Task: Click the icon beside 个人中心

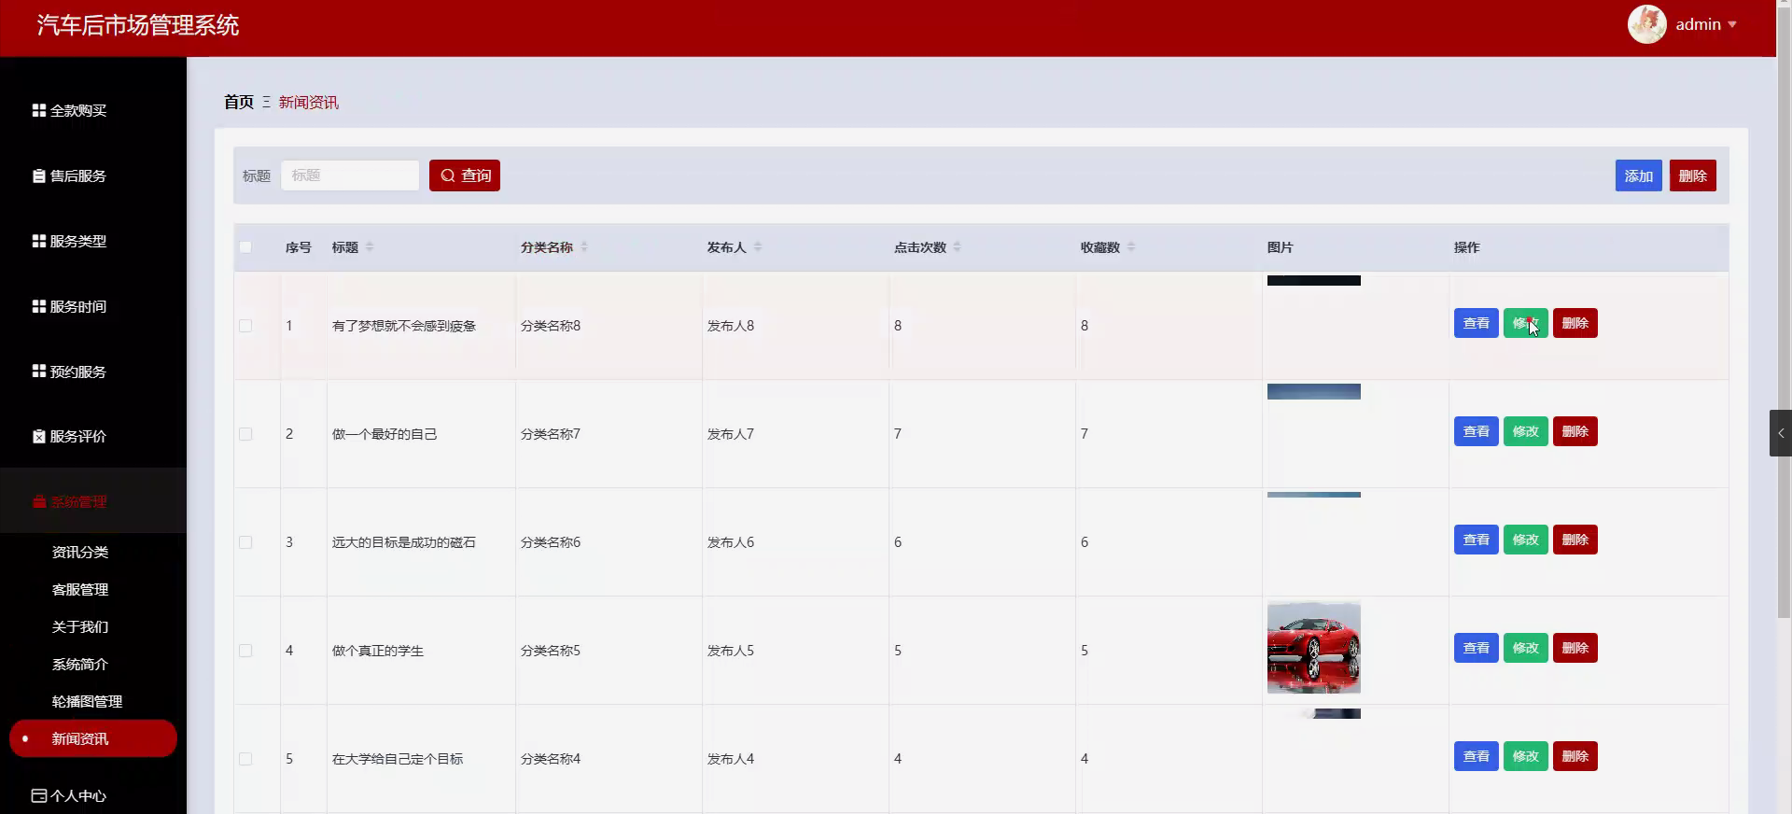Action: (x=38, y=795)
